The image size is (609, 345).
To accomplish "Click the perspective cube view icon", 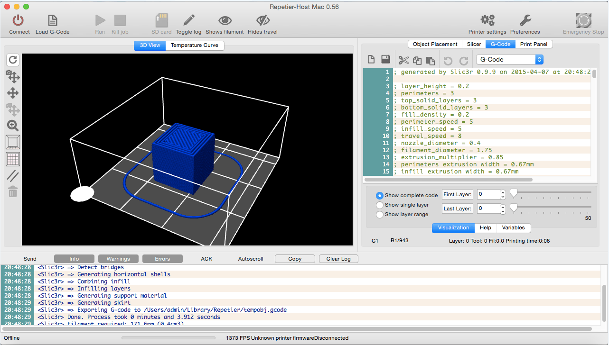I will [13, 142].
